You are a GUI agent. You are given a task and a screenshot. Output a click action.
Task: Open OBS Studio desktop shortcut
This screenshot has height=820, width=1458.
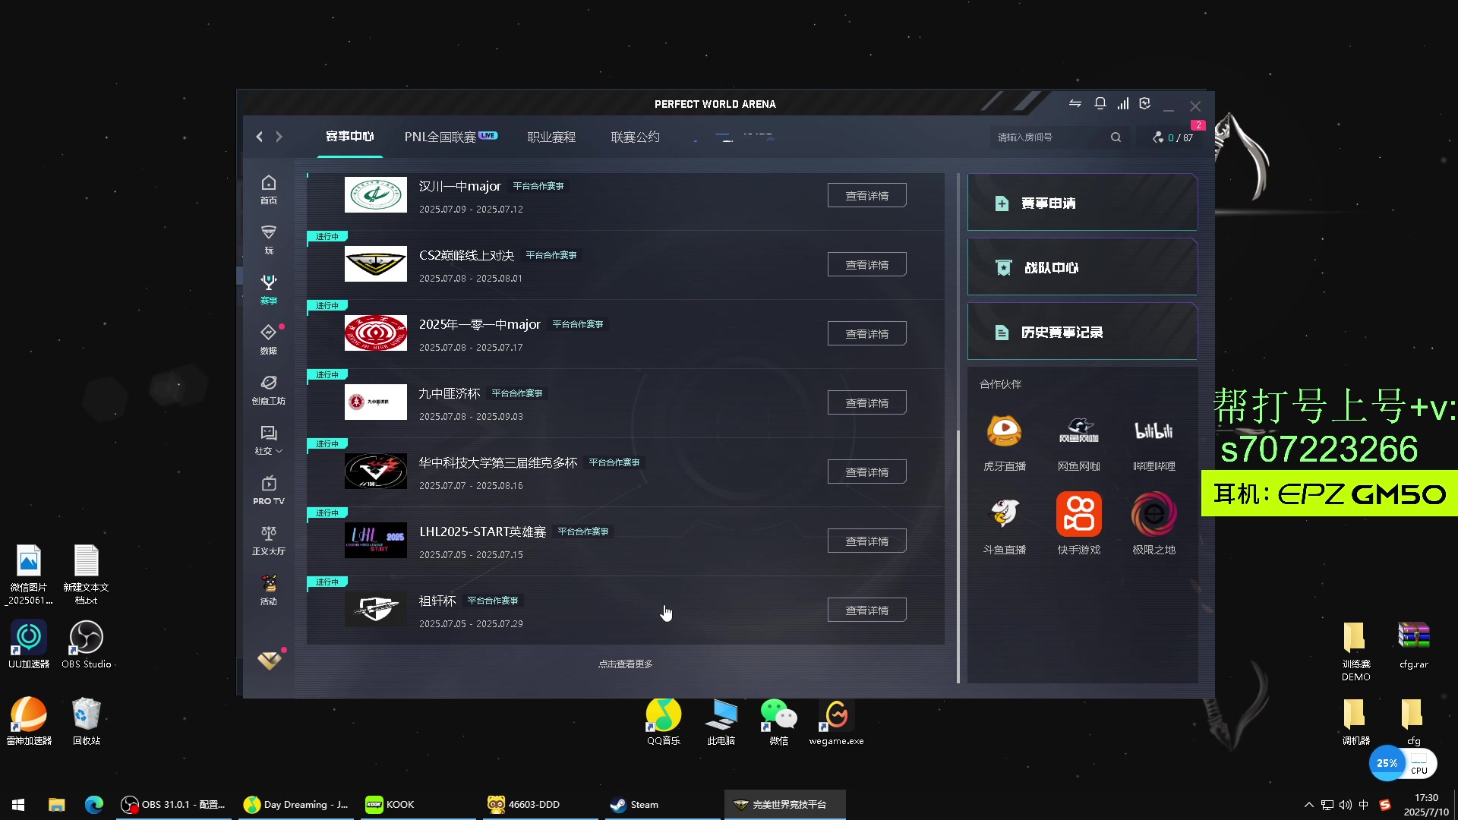tap(86, 645)
